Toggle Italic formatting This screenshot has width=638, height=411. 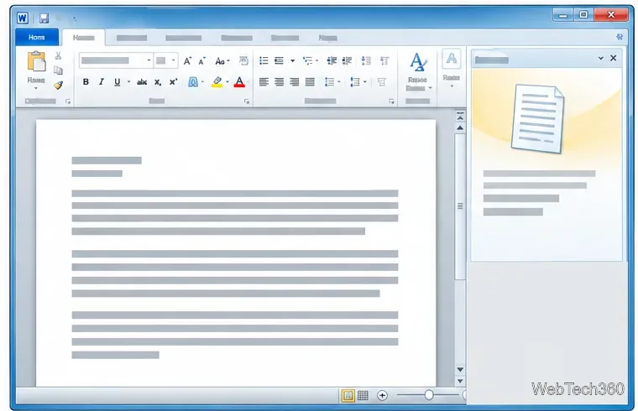(102, 81)
